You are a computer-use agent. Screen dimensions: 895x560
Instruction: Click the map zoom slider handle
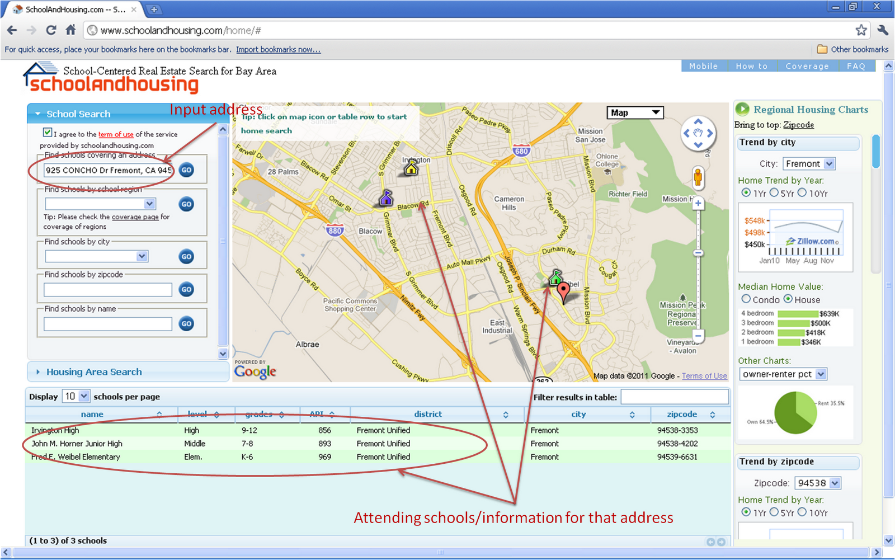coord(698,253)
